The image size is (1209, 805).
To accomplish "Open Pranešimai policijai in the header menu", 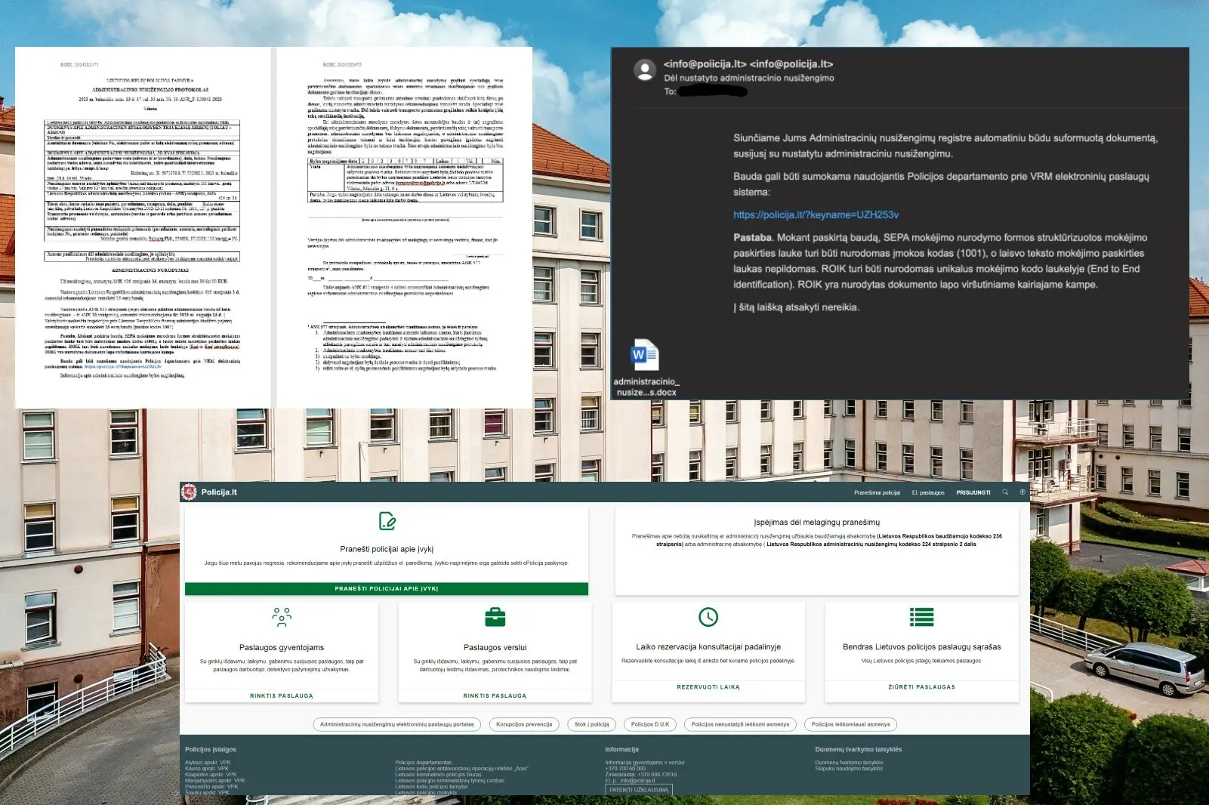I will point(877,492).
